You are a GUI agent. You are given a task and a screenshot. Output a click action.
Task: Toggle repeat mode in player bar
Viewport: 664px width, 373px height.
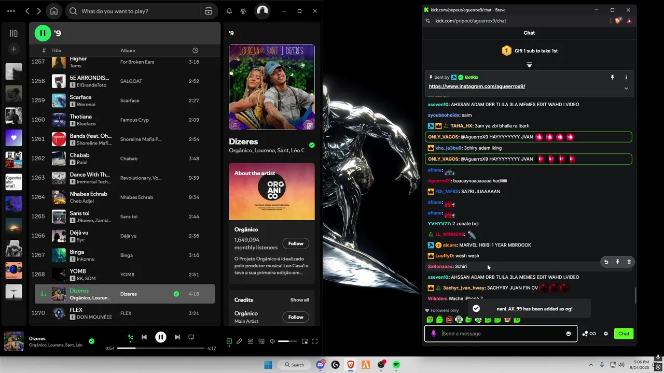(x=191, y=337)
